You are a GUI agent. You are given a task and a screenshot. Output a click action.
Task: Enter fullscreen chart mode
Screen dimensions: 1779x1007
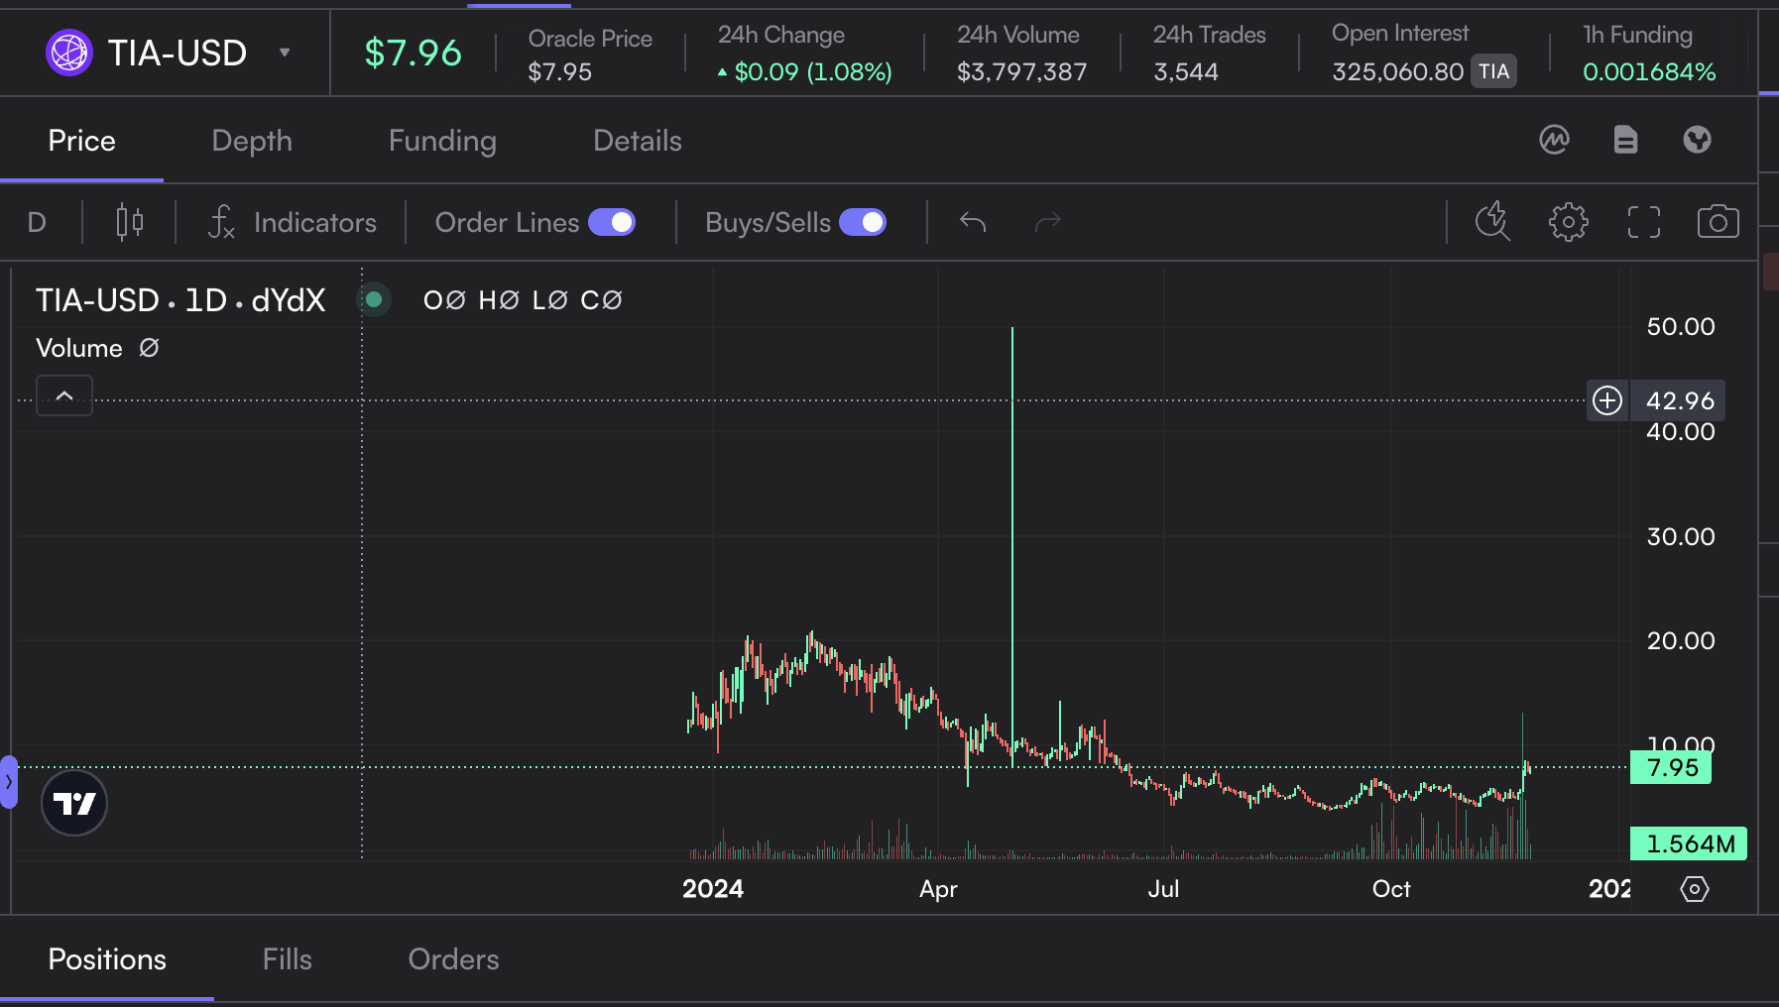coord(1643,222)
